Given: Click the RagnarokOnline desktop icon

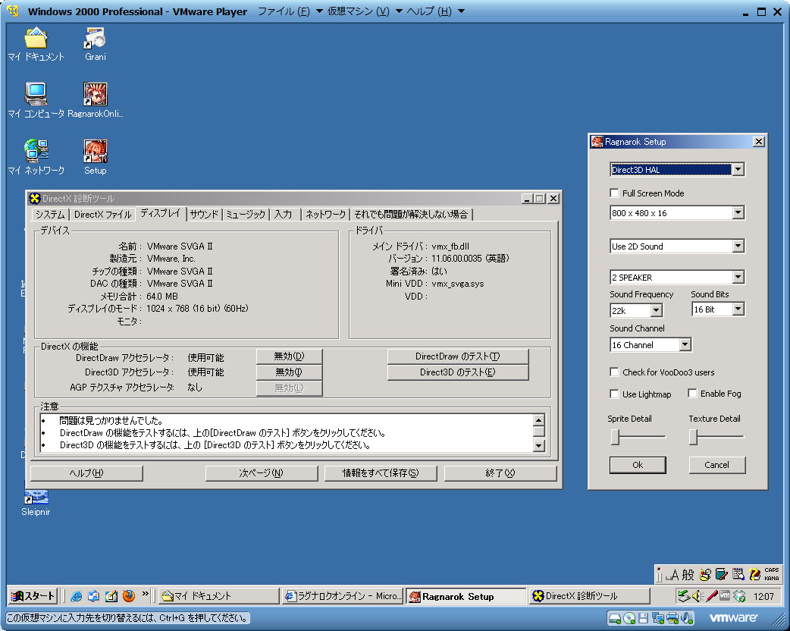Looking at the screenshot, I should (x=95, y=95).
